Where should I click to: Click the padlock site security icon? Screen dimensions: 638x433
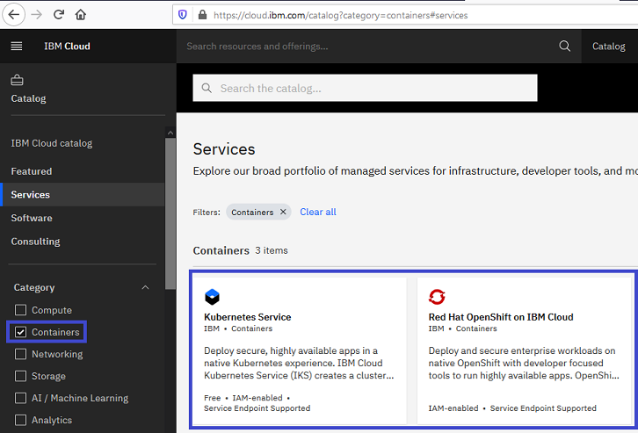click(x=202, y=15)
